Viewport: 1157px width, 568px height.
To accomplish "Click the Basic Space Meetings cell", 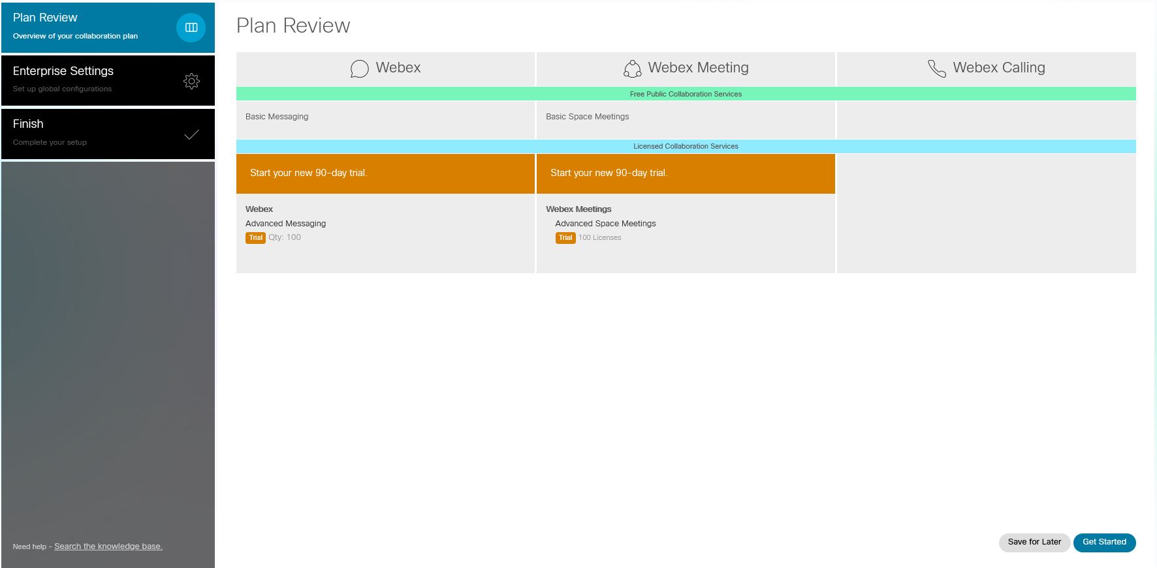I will pos(686,119).
